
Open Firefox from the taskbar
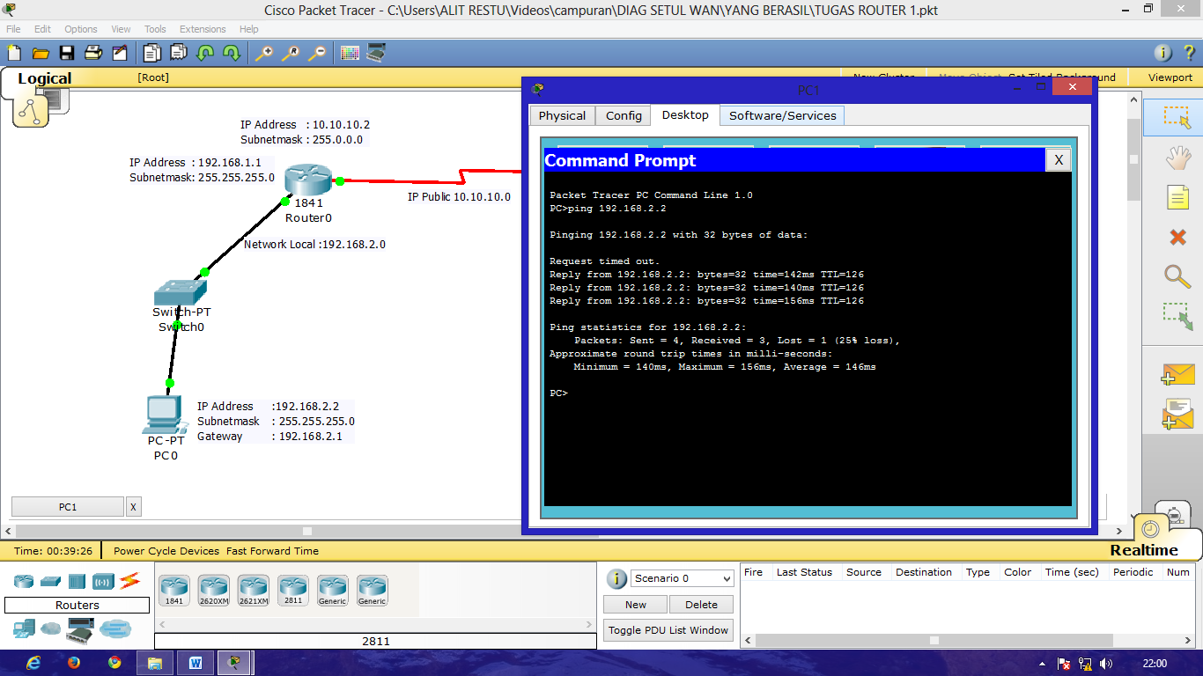[x=73, y=663]
